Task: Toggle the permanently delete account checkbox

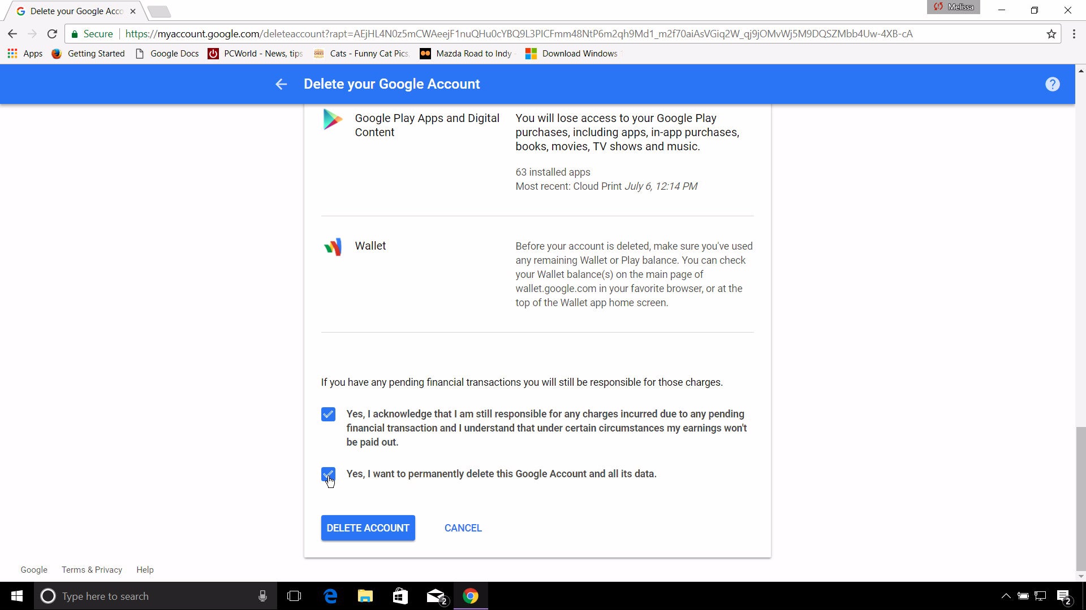Action: [328, 474]
